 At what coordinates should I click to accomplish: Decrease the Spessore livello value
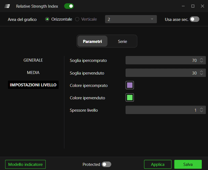tap(201, 111)
